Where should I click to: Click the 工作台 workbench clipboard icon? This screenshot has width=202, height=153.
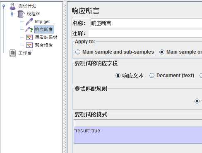tap(12, 53)
